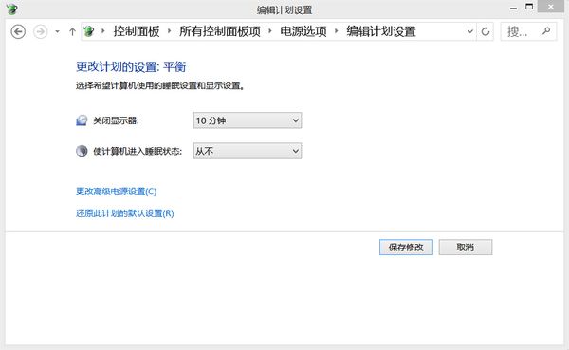Click the description text 选择希望计算机使用的睡眠设置和显示设置
The width and height of the screenshot is (569, 350).
[x=160, y=85]
